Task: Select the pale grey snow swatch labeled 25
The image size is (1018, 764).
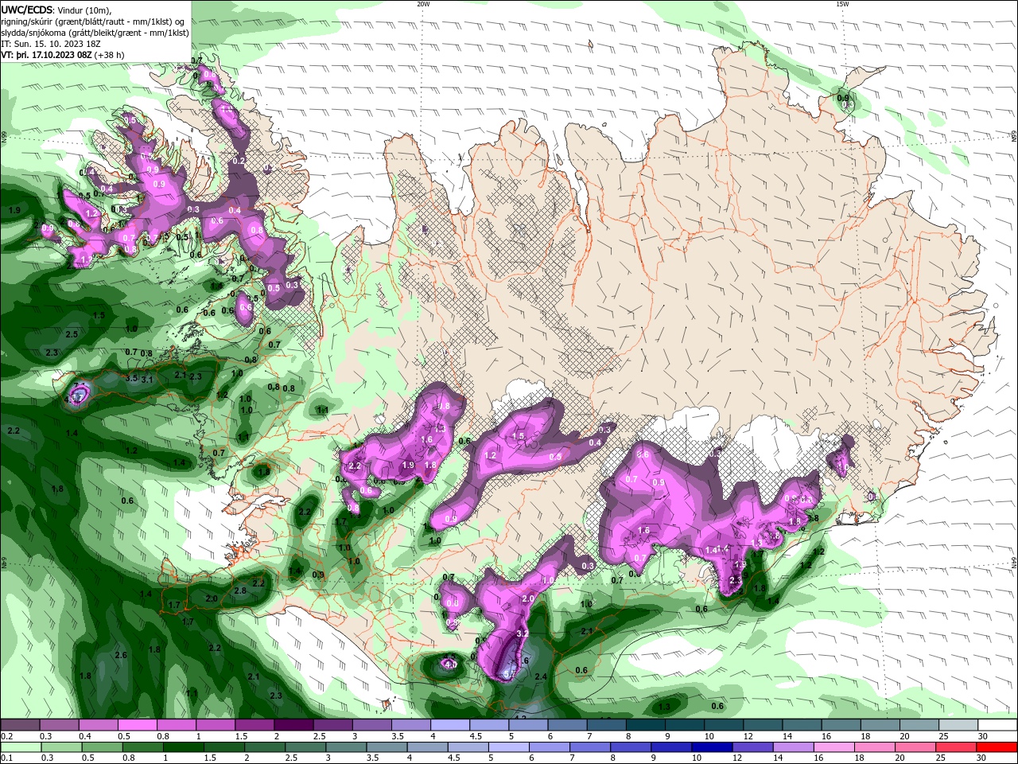Action: click(x=958, y=725)
